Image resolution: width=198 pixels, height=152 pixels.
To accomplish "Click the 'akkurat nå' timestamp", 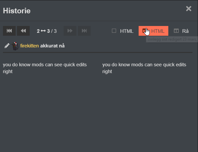I will (x=52, y=46).
